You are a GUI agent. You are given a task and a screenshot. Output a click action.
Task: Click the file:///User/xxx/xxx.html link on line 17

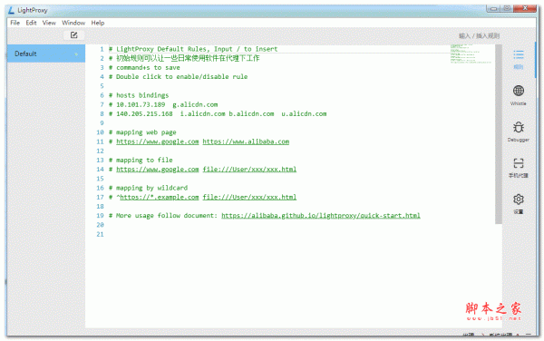tap(249, 197)
